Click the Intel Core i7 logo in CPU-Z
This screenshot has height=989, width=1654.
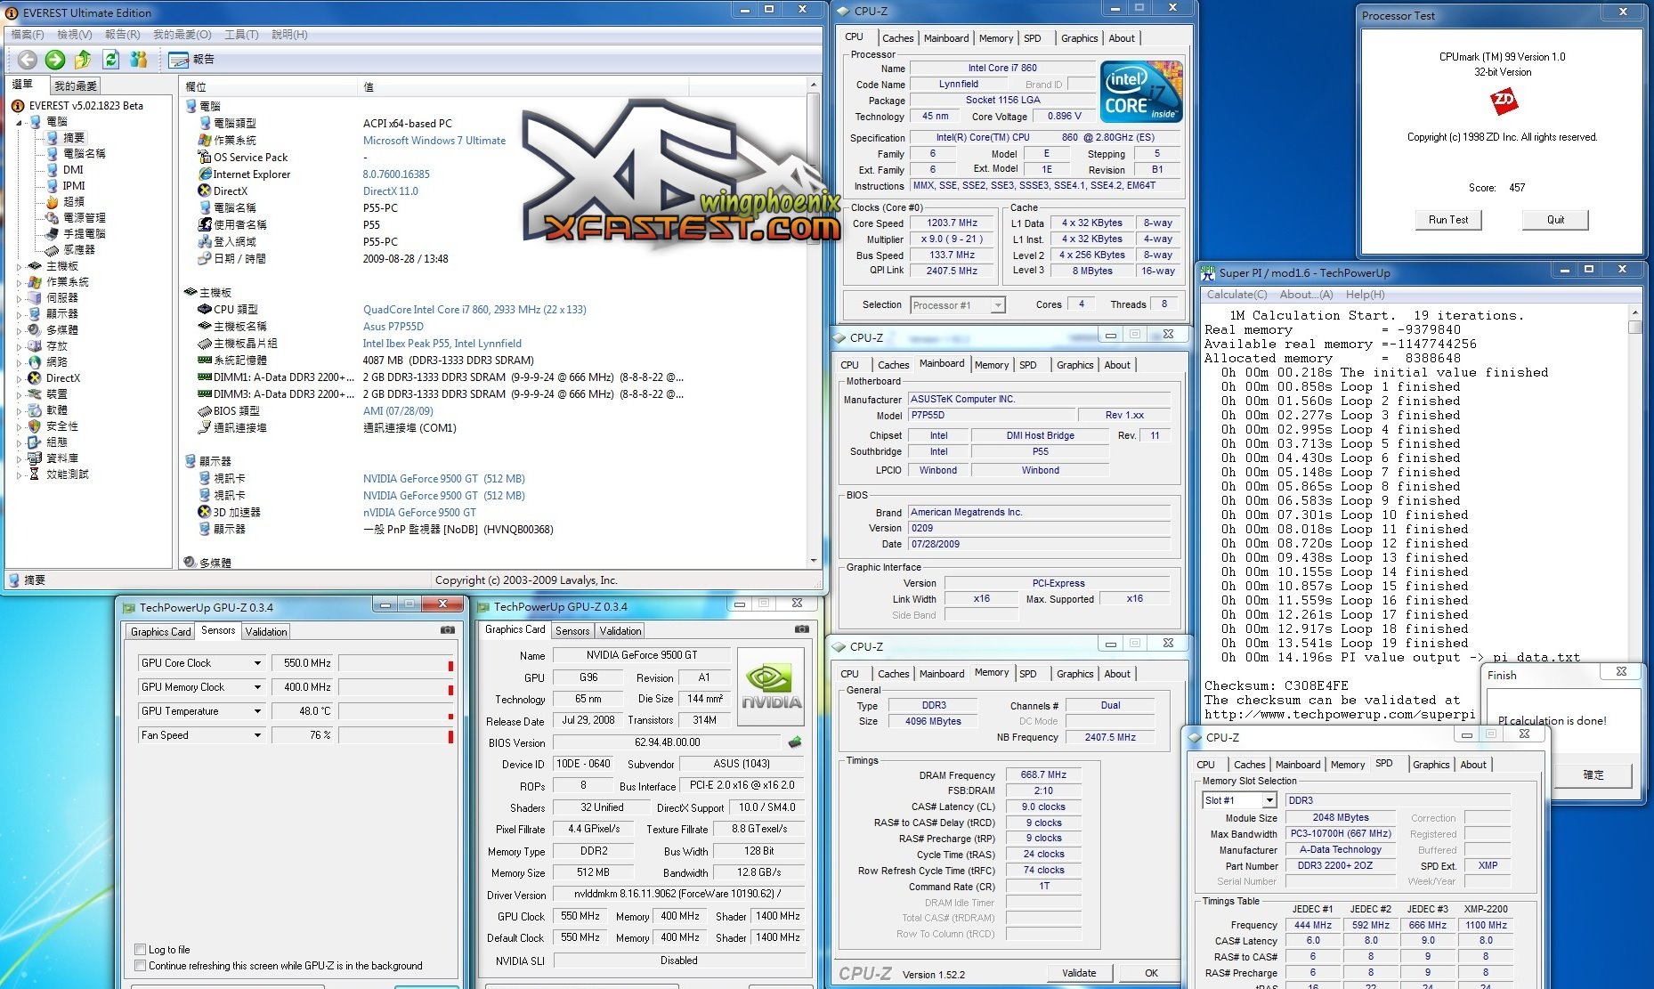1141,91
